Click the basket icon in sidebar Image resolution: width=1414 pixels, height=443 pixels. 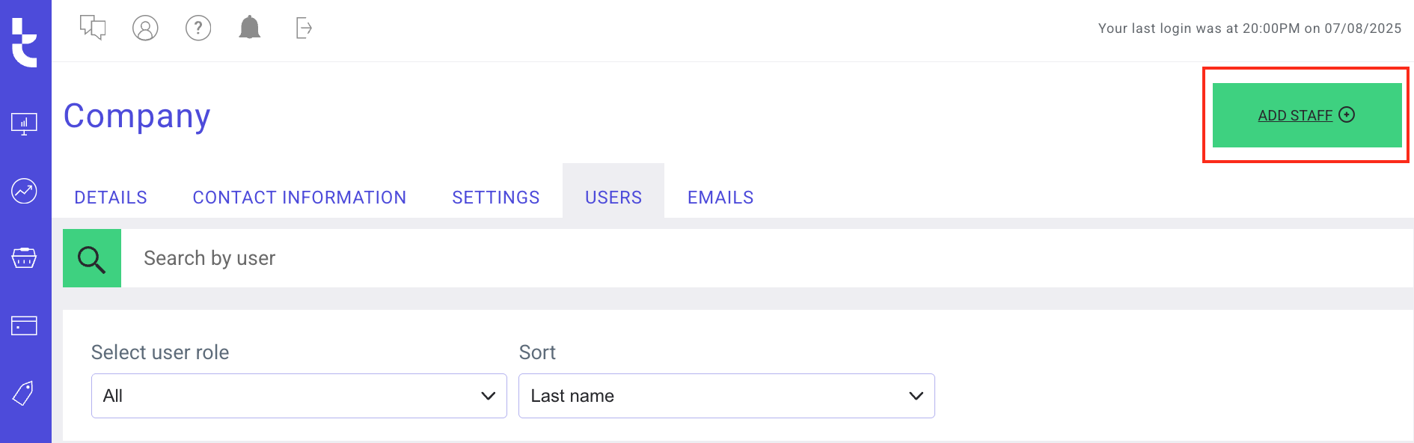24,258
